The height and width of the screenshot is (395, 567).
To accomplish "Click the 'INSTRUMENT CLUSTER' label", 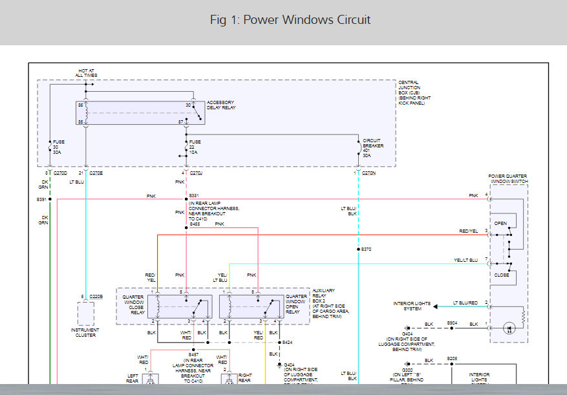I will pyautogui.click(x=85, y=332).
